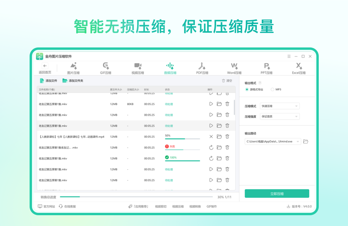
Task: Retry the failed 老友记 compression
Action: pyautogui.click(x=211, y=147)
